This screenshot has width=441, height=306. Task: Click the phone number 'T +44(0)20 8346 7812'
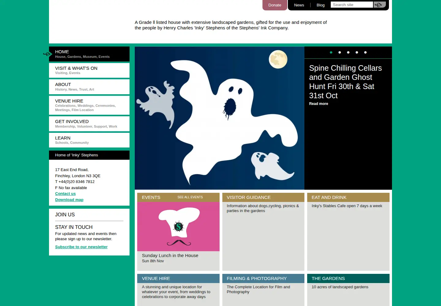click(x=75, y=182)
